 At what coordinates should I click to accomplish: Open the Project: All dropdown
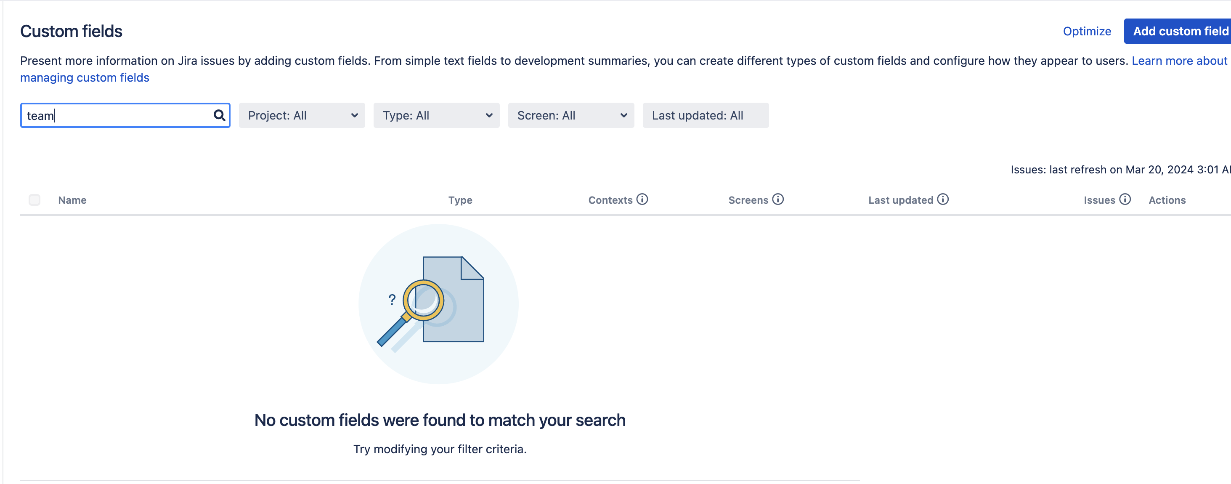point(302,115)
